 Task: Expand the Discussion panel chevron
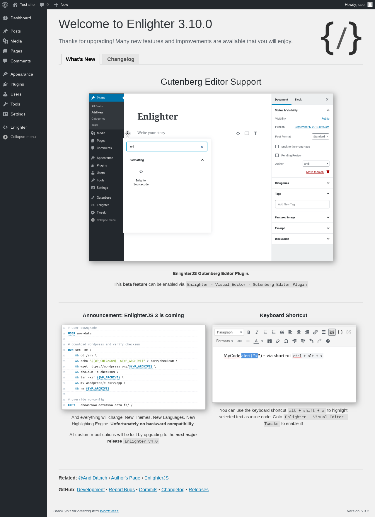(x=328, y=239)
